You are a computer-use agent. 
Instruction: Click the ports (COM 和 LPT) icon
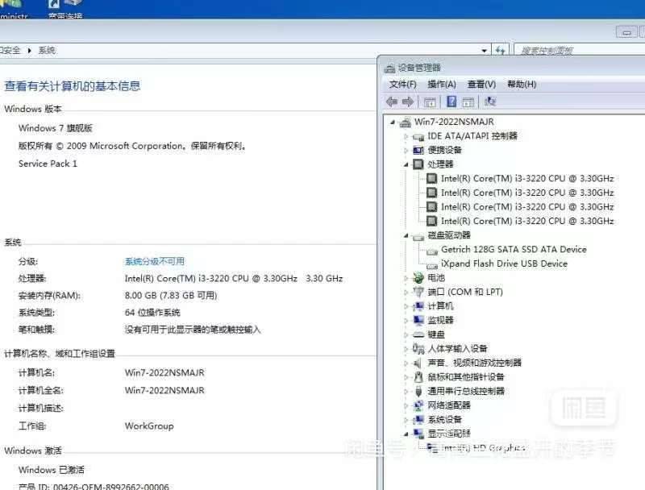(x=418, y=293)
